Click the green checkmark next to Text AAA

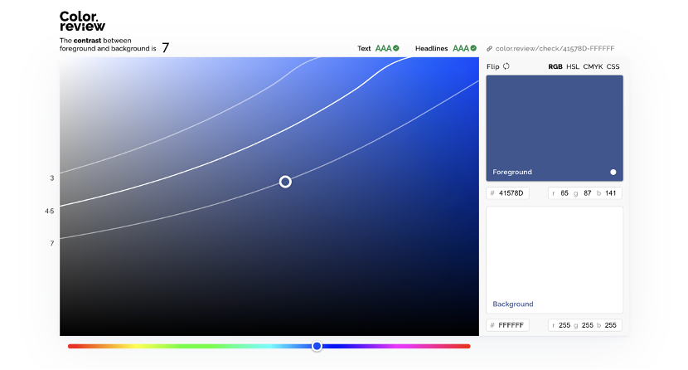396,48
